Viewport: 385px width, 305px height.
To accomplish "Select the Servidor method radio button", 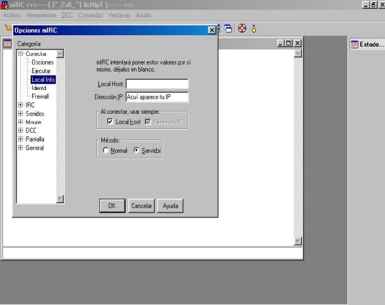I will tap(137, 150).
